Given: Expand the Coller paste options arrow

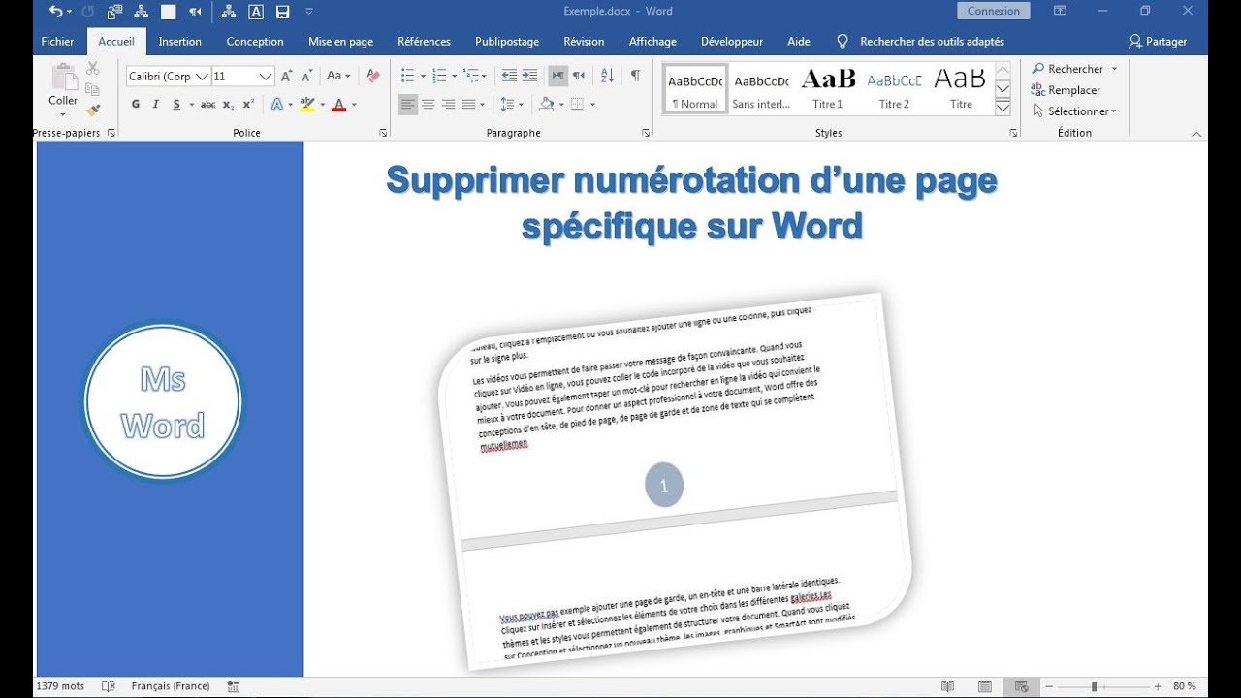Looking at the screenshot, I should [x=63, y=114].
